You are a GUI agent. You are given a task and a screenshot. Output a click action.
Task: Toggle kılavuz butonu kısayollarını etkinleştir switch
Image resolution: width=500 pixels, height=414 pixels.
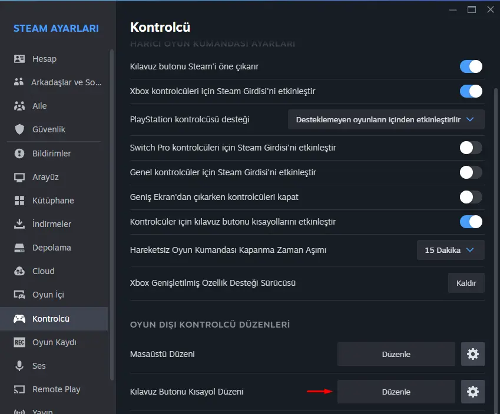471,222
